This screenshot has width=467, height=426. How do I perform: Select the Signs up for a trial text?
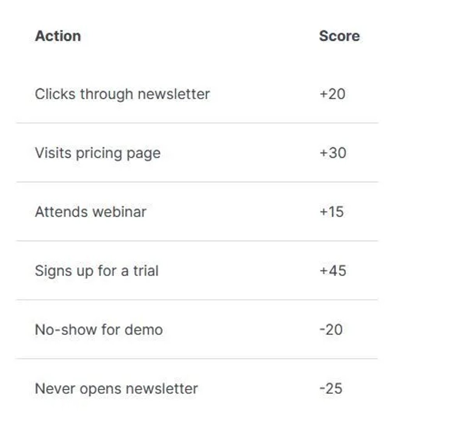coord(97,271)
